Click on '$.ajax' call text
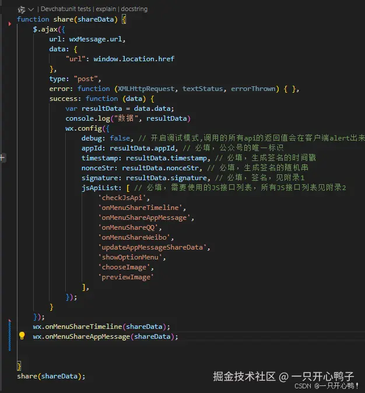This screenshot has height=393, width=365. pyautogui.click(x=45, y=29)
